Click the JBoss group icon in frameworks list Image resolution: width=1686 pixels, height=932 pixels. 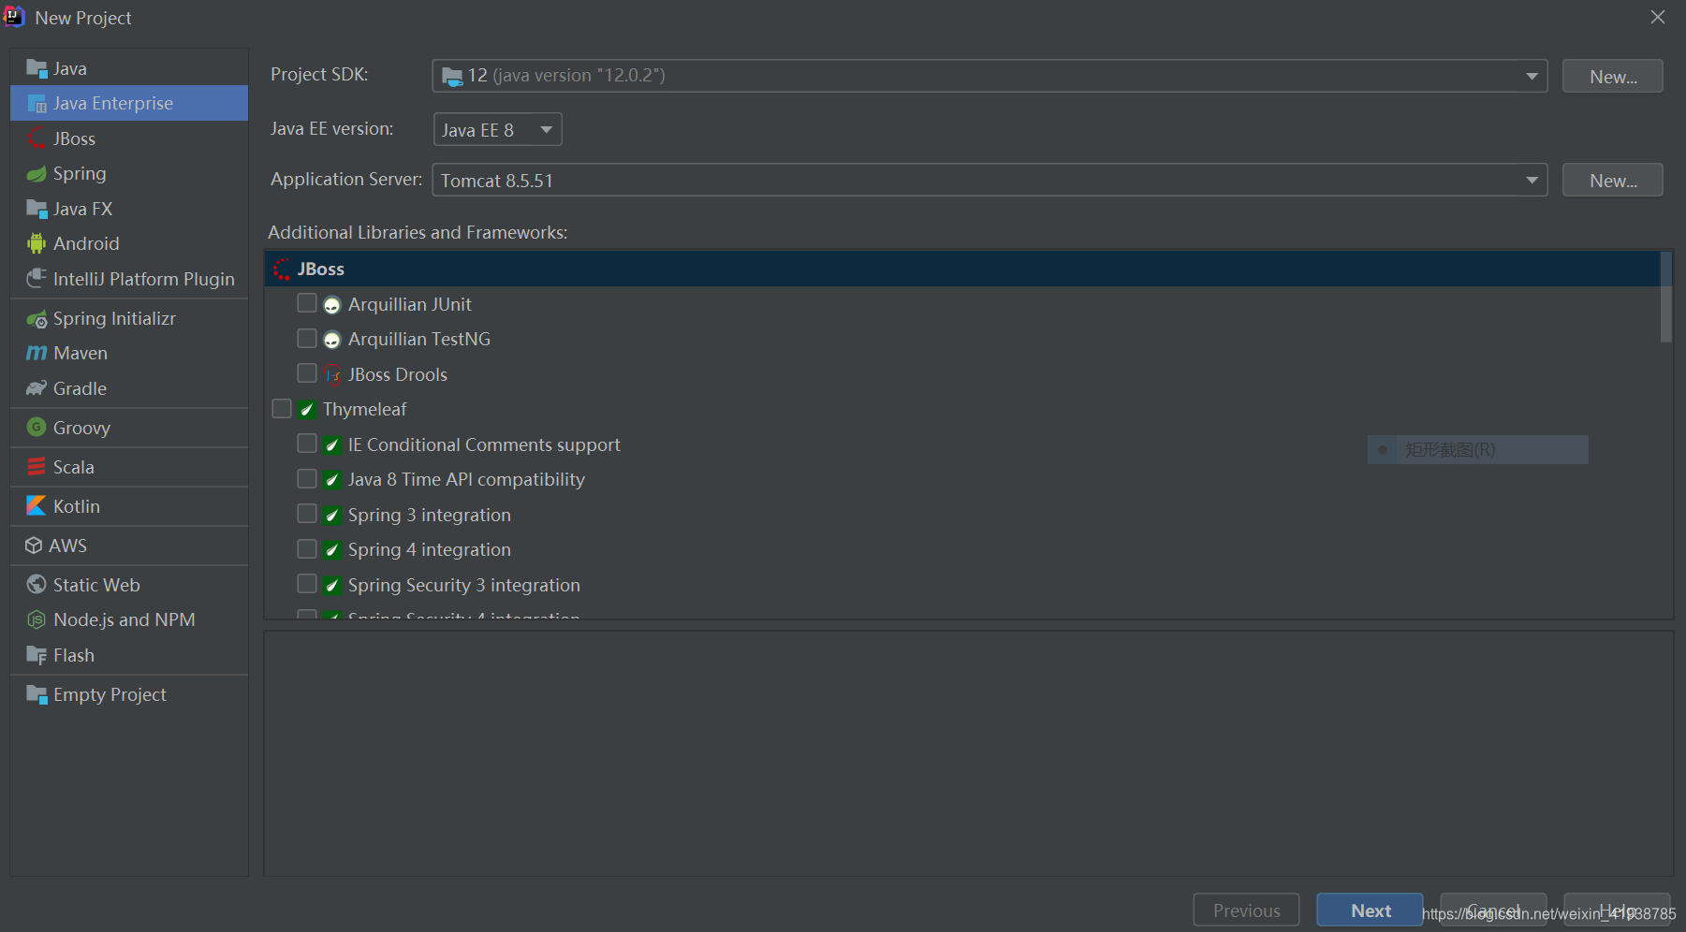(282, 269)
